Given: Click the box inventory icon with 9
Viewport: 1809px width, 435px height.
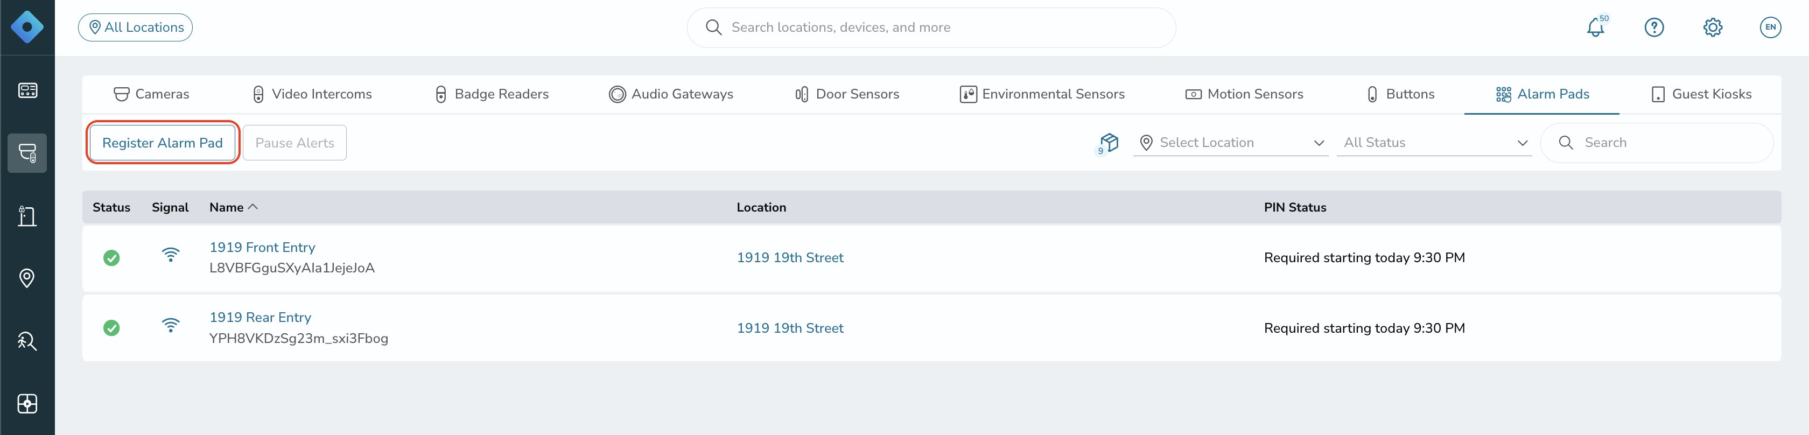Looking at the screenshot, I should pyautogui.click(x=1108, y=143).
